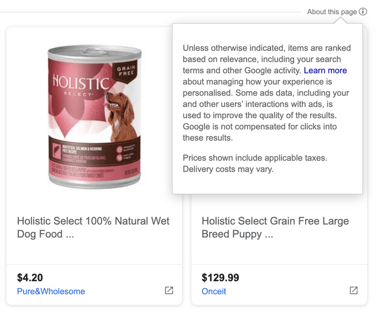Click the Holistic Select logo on the can

80,85
